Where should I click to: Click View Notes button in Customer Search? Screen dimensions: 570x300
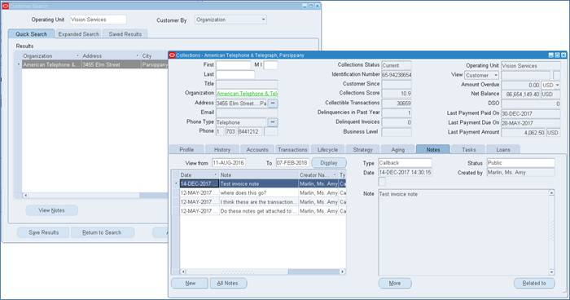[x=51, y=210]
